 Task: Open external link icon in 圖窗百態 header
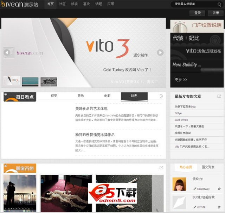point(161,168)
